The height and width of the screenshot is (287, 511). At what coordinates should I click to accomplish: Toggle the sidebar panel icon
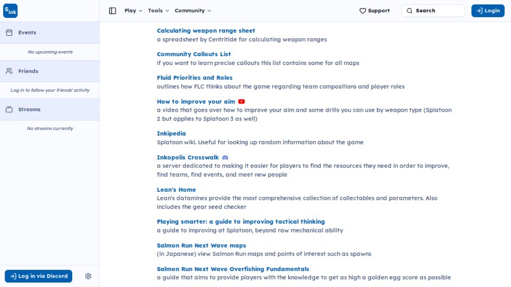coord(112,11)
